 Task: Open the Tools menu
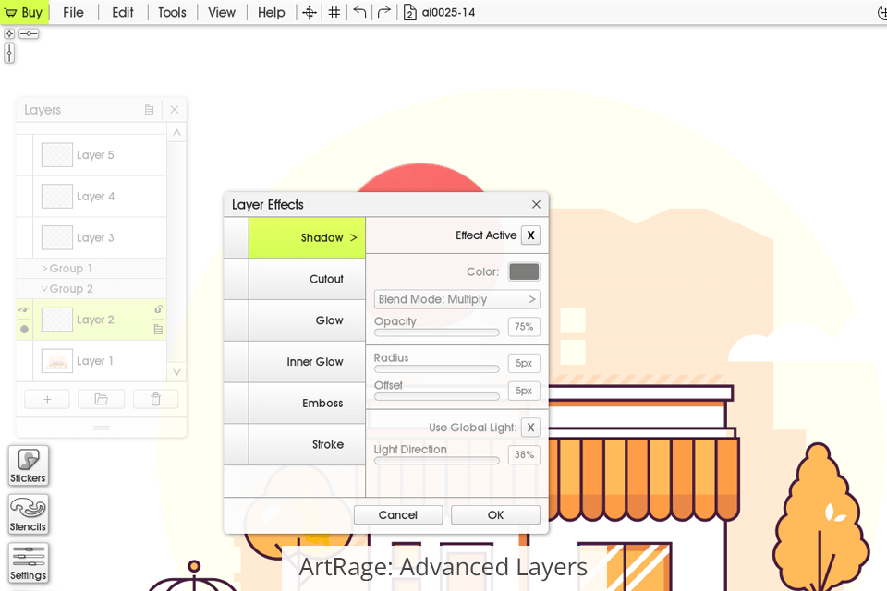[x=172, y=12]
